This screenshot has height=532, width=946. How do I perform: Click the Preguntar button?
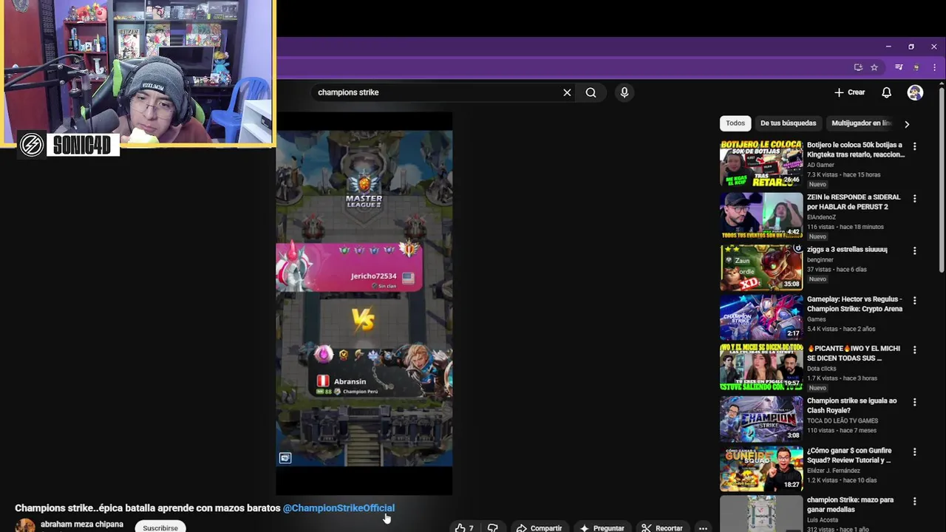[x=603, y=528]
